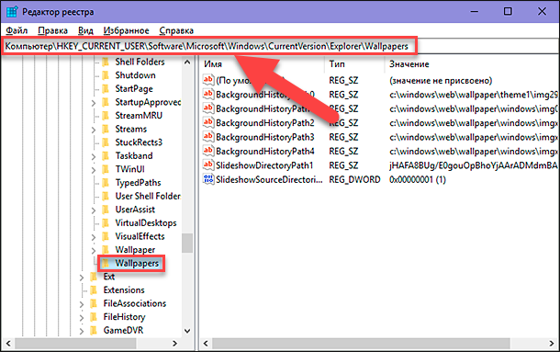Select the folder icon of Shell Folders key
The width and height of the screenshot is (560, 352).
point(106,62)
